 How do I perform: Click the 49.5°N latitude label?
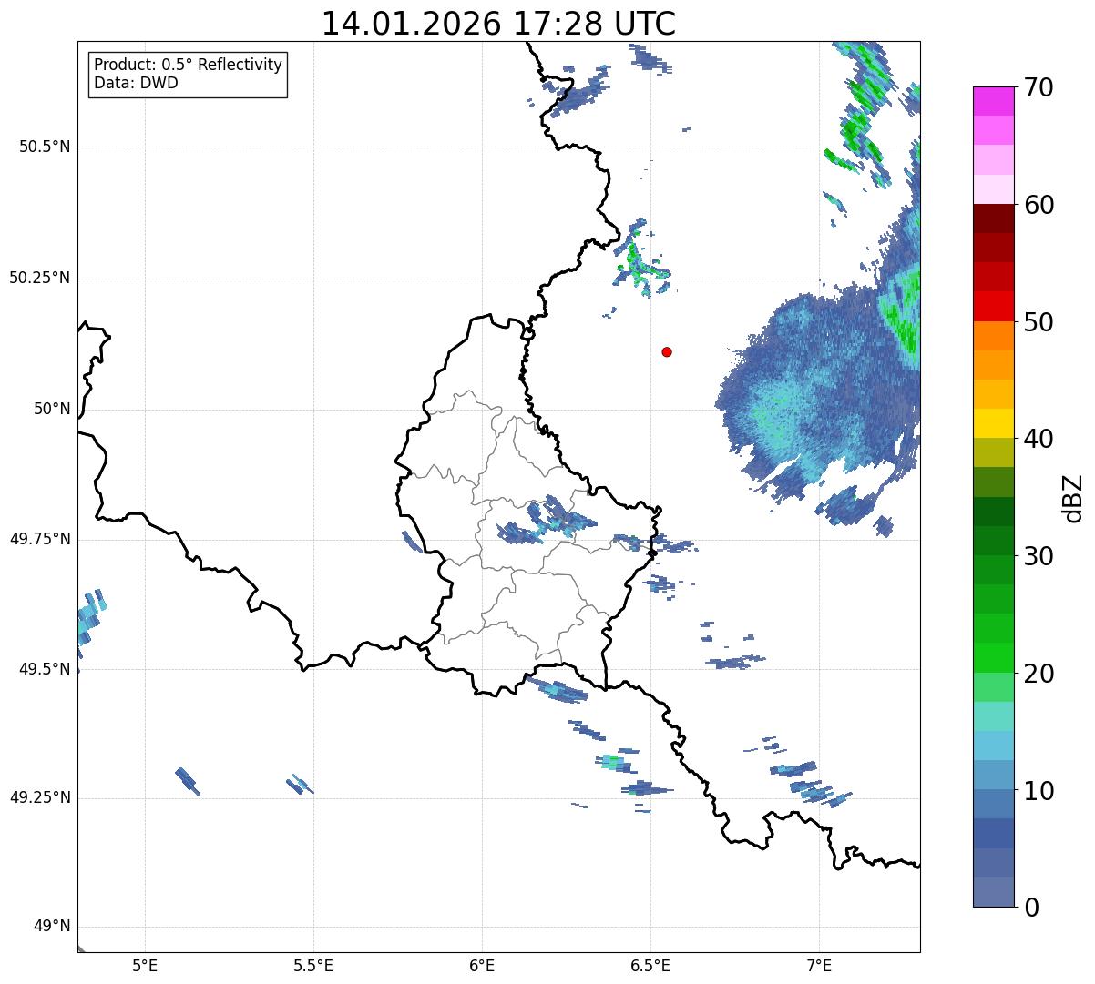[44, 669]
